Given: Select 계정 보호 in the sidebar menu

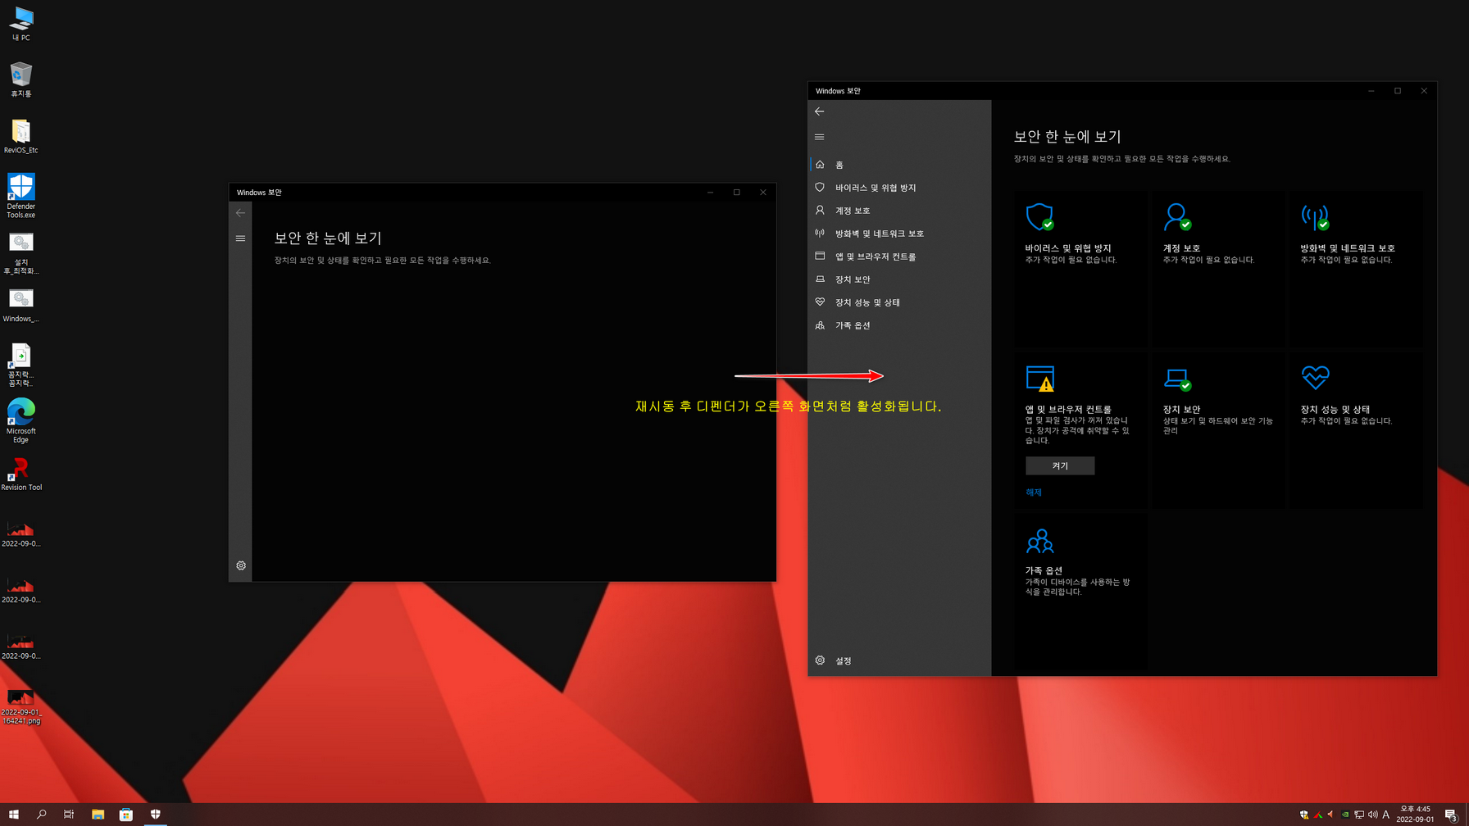Looking at the screenshot, I should pos(899,211).
